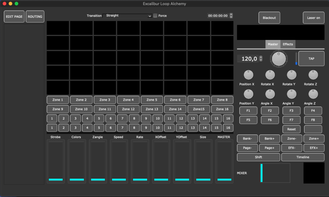Increase the transition time with its up arrow

(x=231, y=14)
